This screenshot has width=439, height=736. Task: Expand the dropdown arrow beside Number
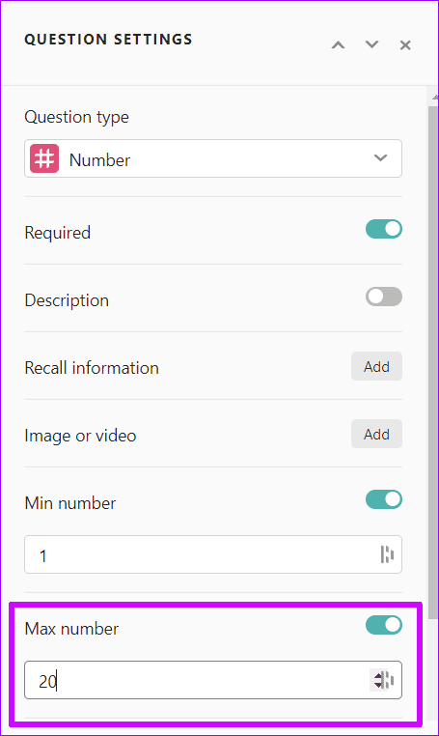point(380,158)
